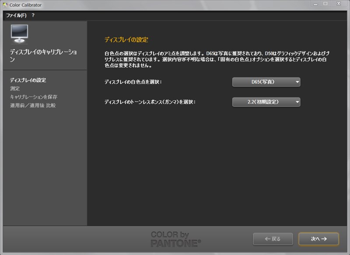Select 適用前／適用後 比較 step in sidebar

coord(32,105)
